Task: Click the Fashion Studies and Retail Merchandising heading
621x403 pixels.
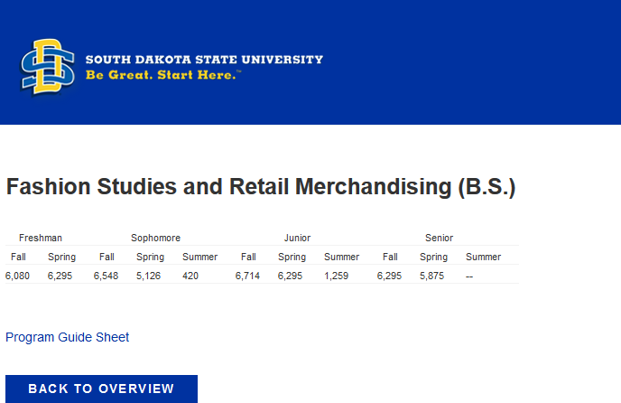Action: point(261,188)
